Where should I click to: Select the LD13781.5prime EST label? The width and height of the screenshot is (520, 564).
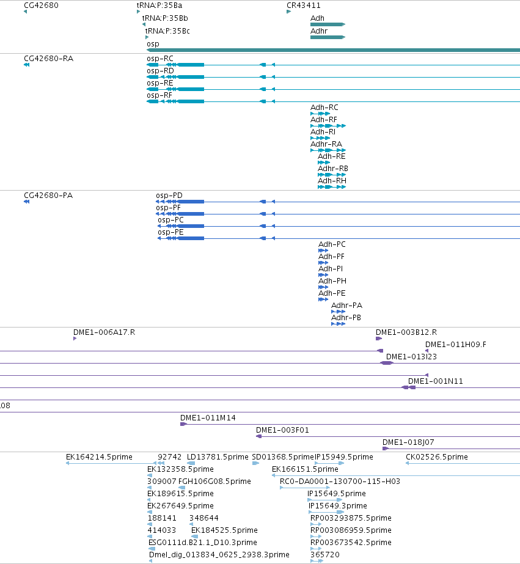point(218,458)
